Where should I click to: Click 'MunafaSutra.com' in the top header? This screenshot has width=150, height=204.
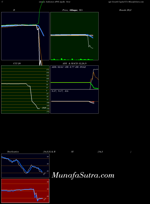(x=136, y=2)
